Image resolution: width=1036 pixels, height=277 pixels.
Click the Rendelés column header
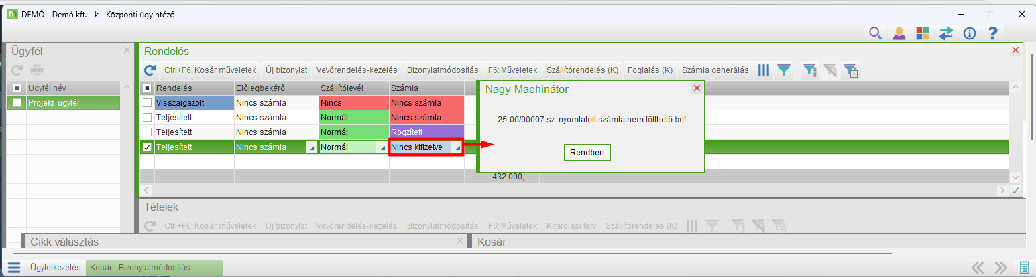point(194,88)
